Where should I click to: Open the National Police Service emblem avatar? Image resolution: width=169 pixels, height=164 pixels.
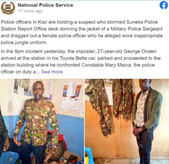[8, 8]
